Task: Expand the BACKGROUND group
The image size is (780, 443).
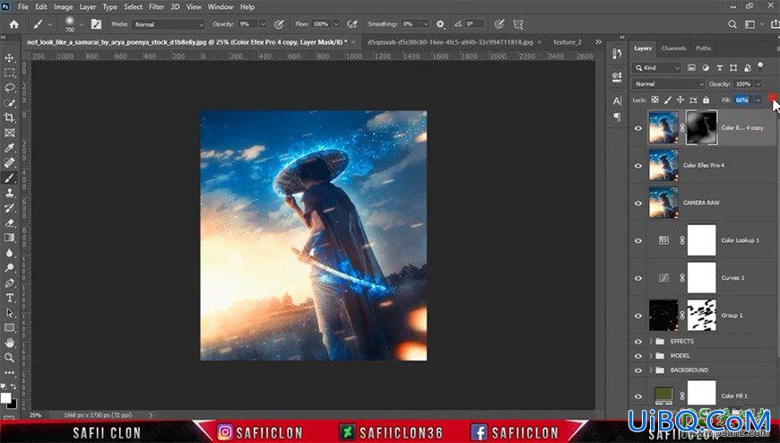Action: point(651,370)
